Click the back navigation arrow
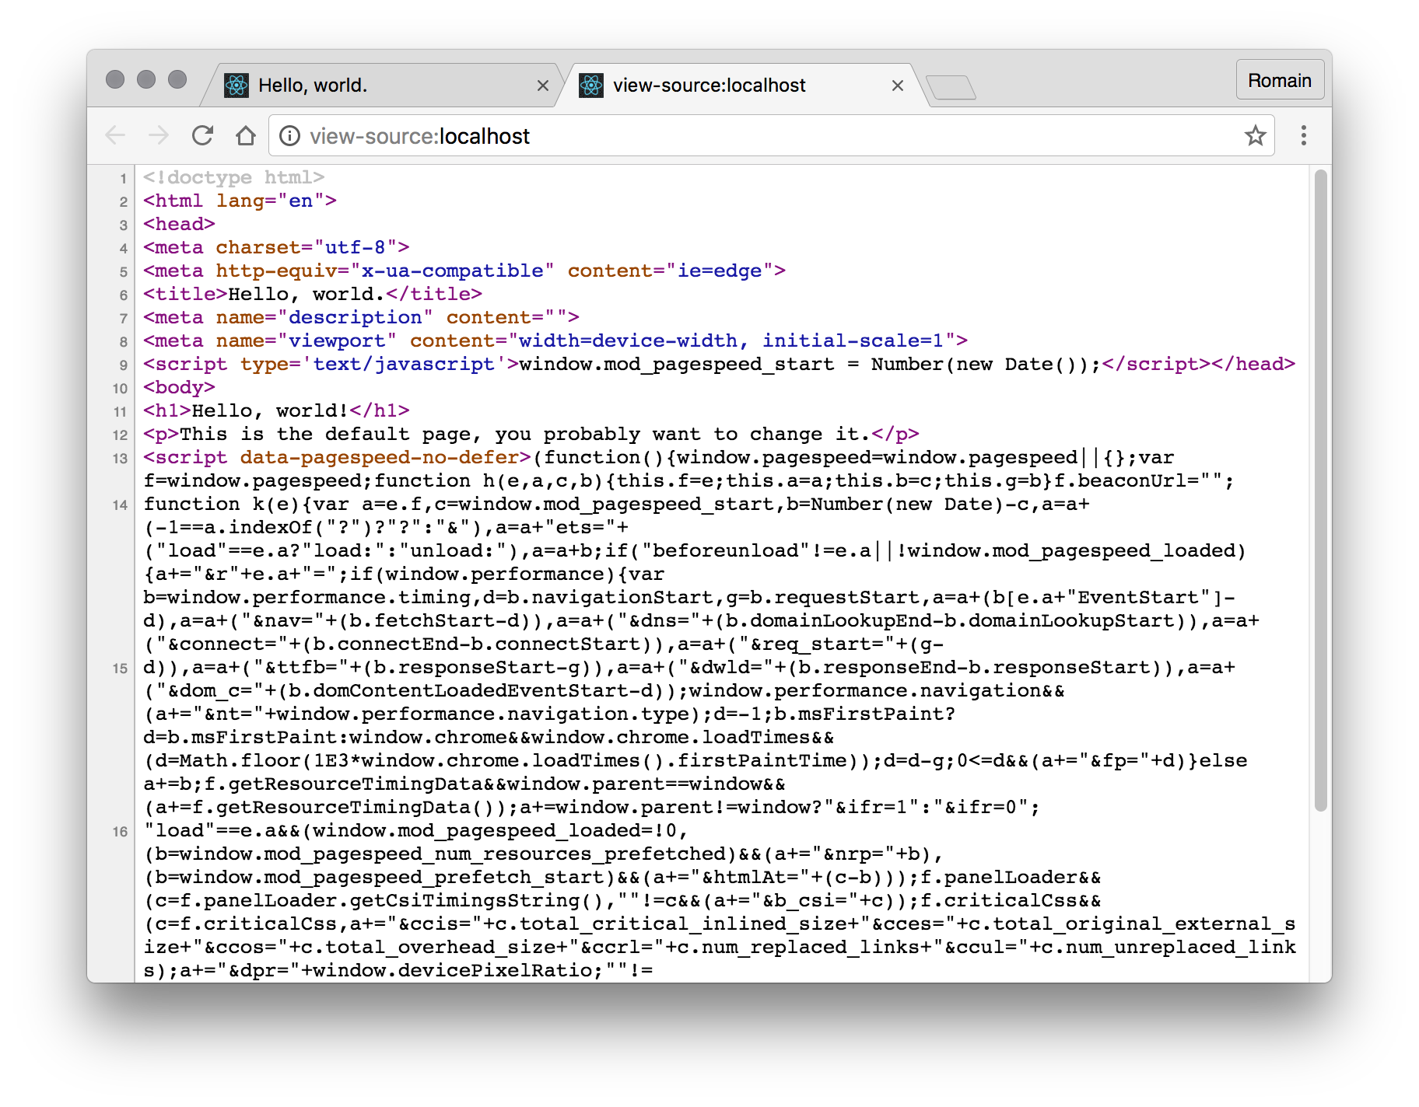Image resolution: width=1419 pixels, height=1107 pixels. [x=115, y=135]
